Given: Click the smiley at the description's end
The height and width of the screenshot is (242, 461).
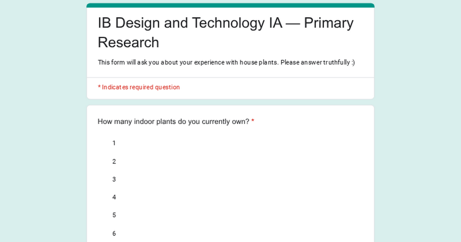Looking at the screenshot, I should 353,62.
